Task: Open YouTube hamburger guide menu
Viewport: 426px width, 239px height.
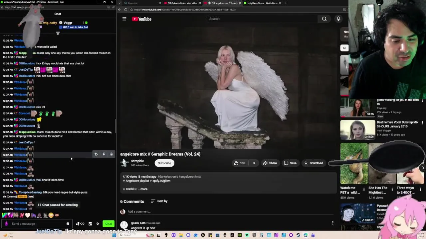Action: click(x=124, y=19)
